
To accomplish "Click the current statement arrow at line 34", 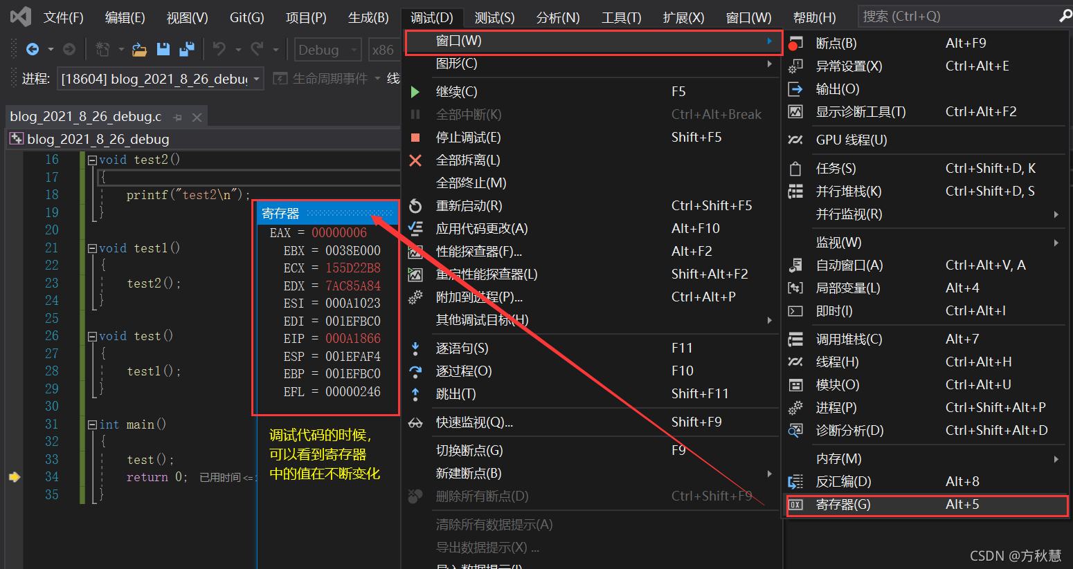I will [x=15, y=477].
